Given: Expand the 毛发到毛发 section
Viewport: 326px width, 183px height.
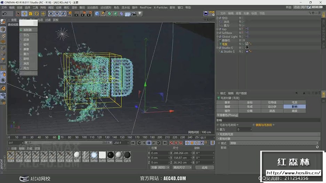Looking at the screenshot, I should tap(226, 134).
